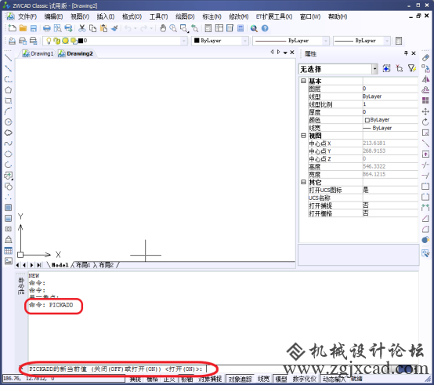Switch to the 布局1 layout tab
Image resolution: width=434 pixels, height=385 pixels.
[83, 265]
